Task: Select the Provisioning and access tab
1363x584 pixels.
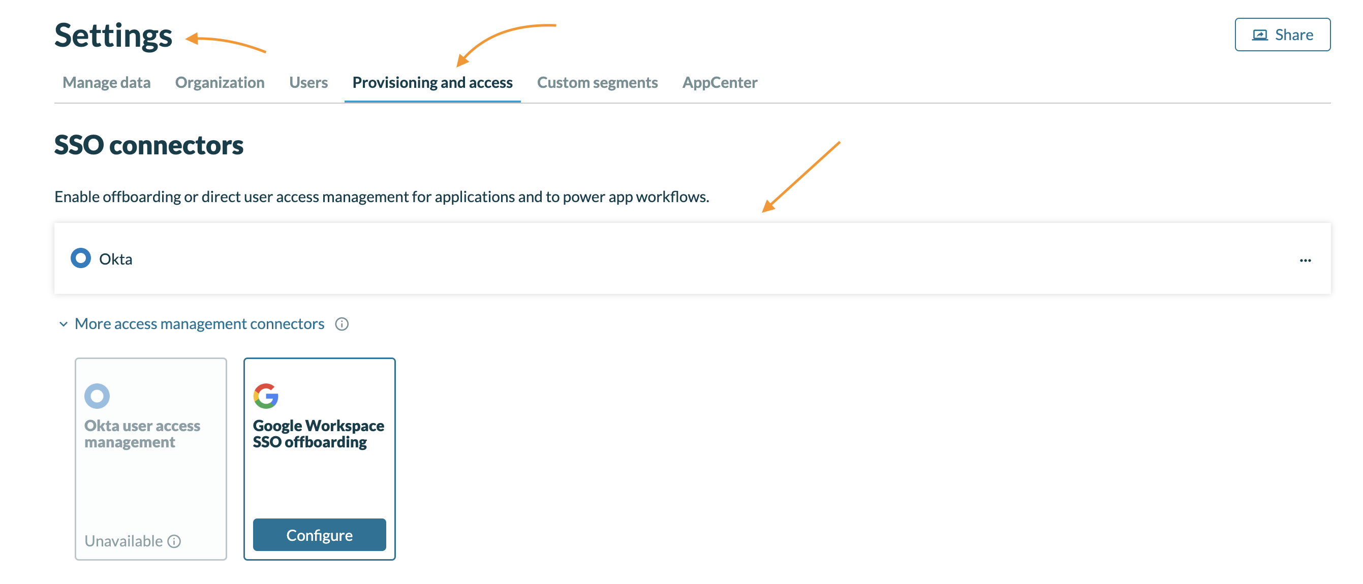Action: pyautogui.click(x=432, y=82)
